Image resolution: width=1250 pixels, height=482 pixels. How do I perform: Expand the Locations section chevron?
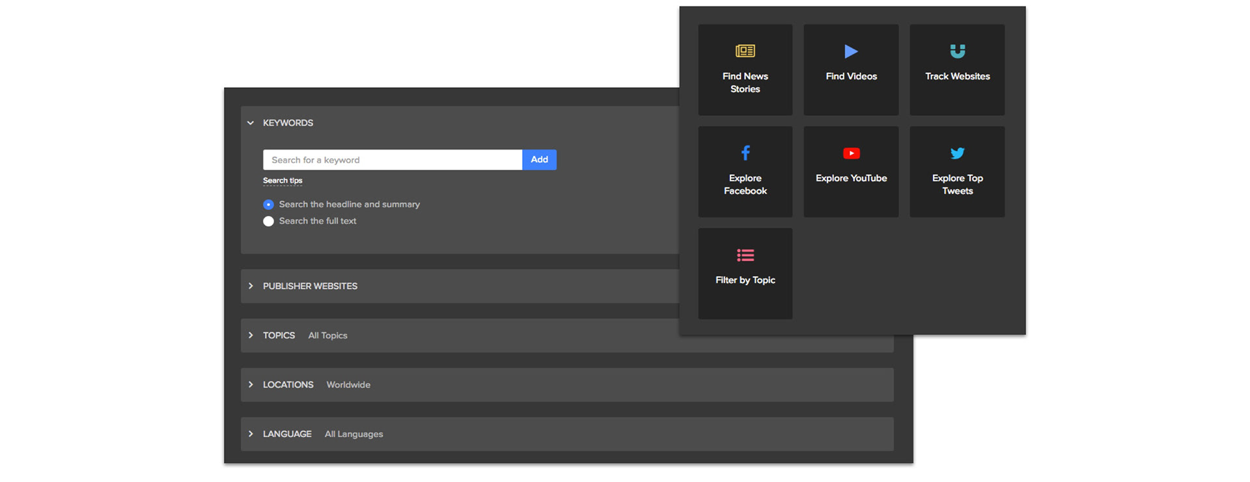coord(251,385)
